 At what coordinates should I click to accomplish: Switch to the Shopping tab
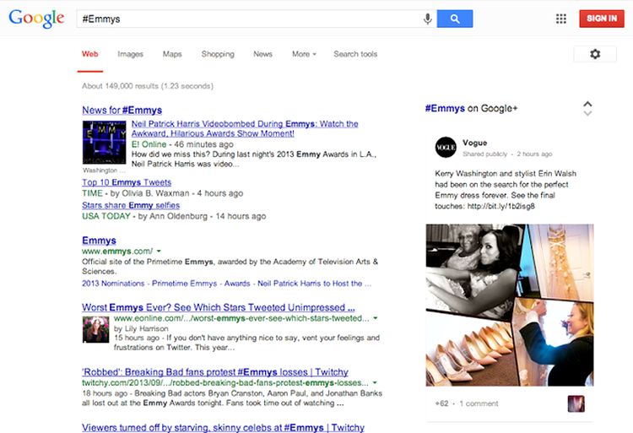[218, 54]
